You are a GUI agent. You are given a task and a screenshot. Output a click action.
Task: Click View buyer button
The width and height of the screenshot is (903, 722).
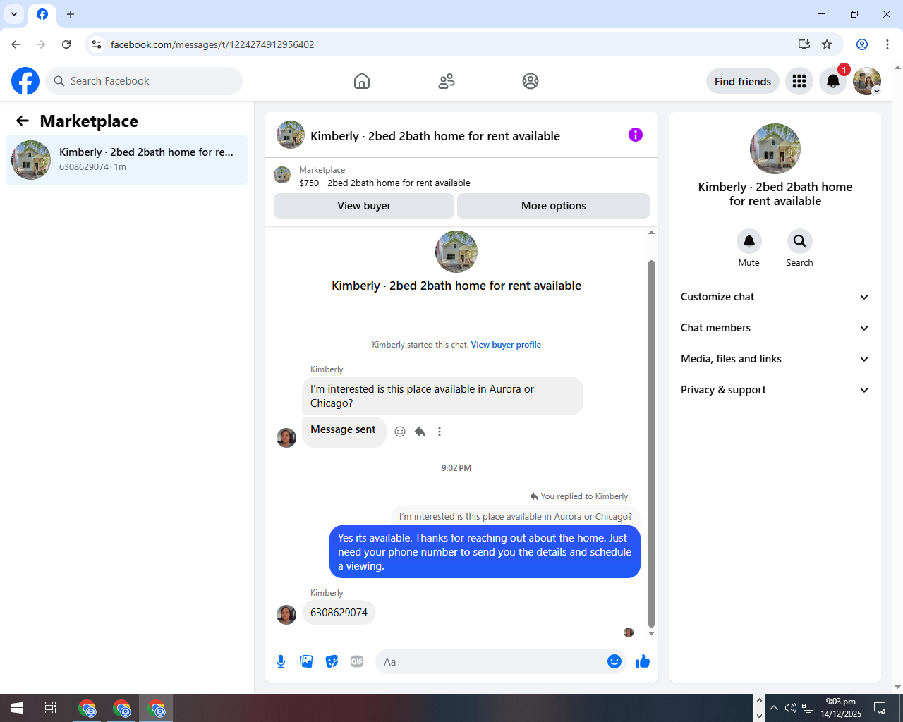[364, 206]
